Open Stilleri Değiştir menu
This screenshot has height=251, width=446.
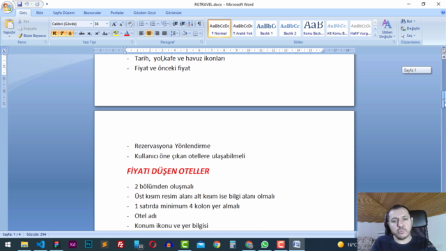pos(387,29)
